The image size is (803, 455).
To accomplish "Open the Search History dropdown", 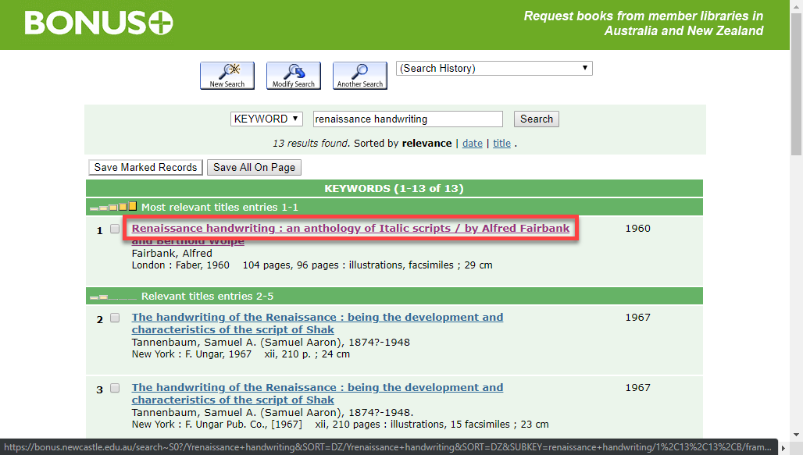I will pos(494,69).
